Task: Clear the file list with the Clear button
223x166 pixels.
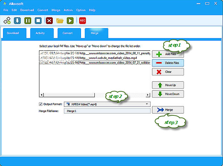Action: coord(168,72)
